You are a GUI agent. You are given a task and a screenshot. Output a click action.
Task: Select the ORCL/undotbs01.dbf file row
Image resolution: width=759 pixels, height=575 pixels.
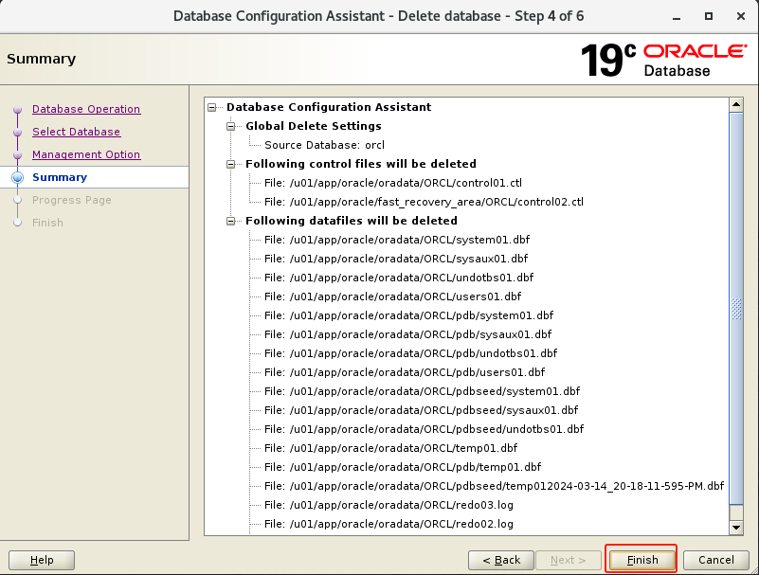399,278
